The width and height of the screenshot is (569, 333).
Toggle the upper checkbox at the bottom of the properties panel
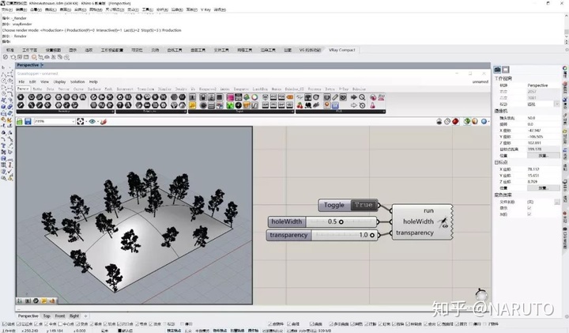pyautogui.click(x=529, y=208)
